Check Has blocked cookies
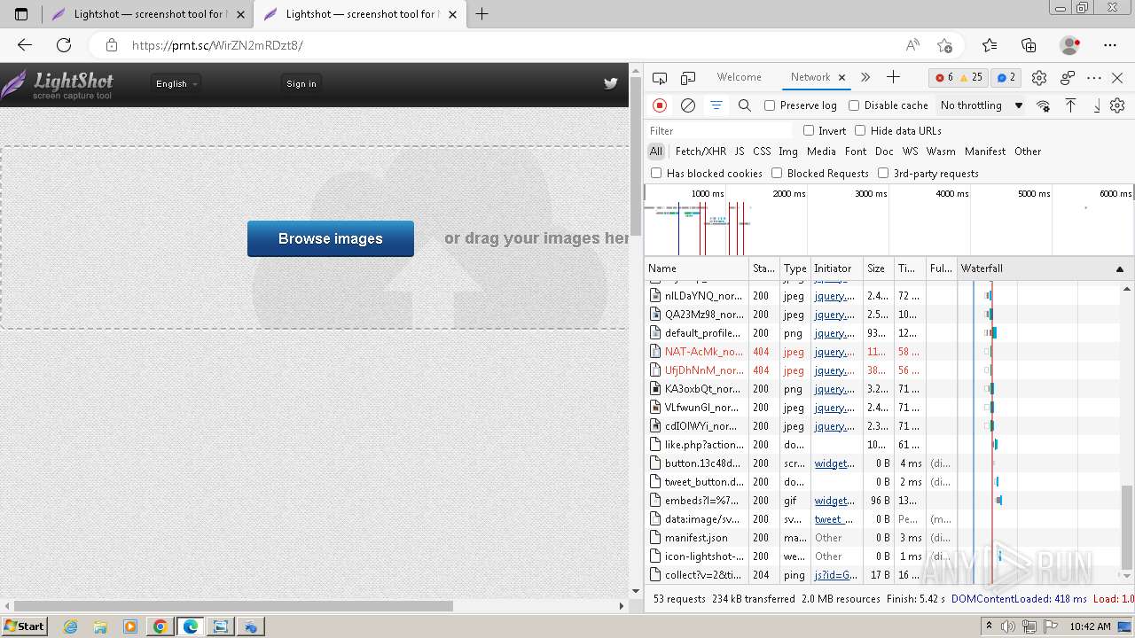This screenshot has height=638, width=1135. [x=656, y=173]
